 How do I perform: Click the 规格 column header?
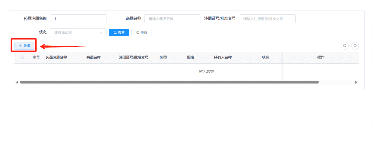click(190, 57)
